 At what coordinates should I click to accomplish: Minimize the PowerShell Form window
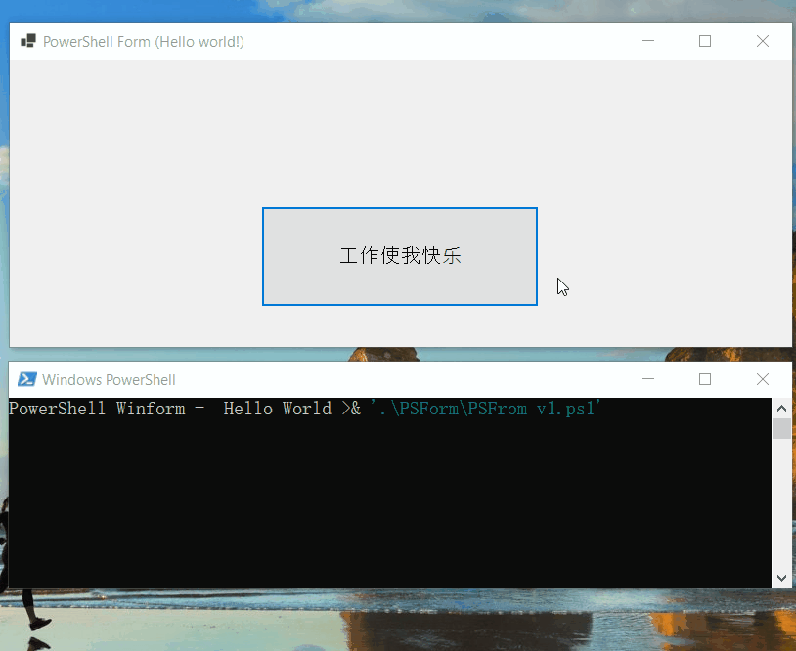coord(648,41)
